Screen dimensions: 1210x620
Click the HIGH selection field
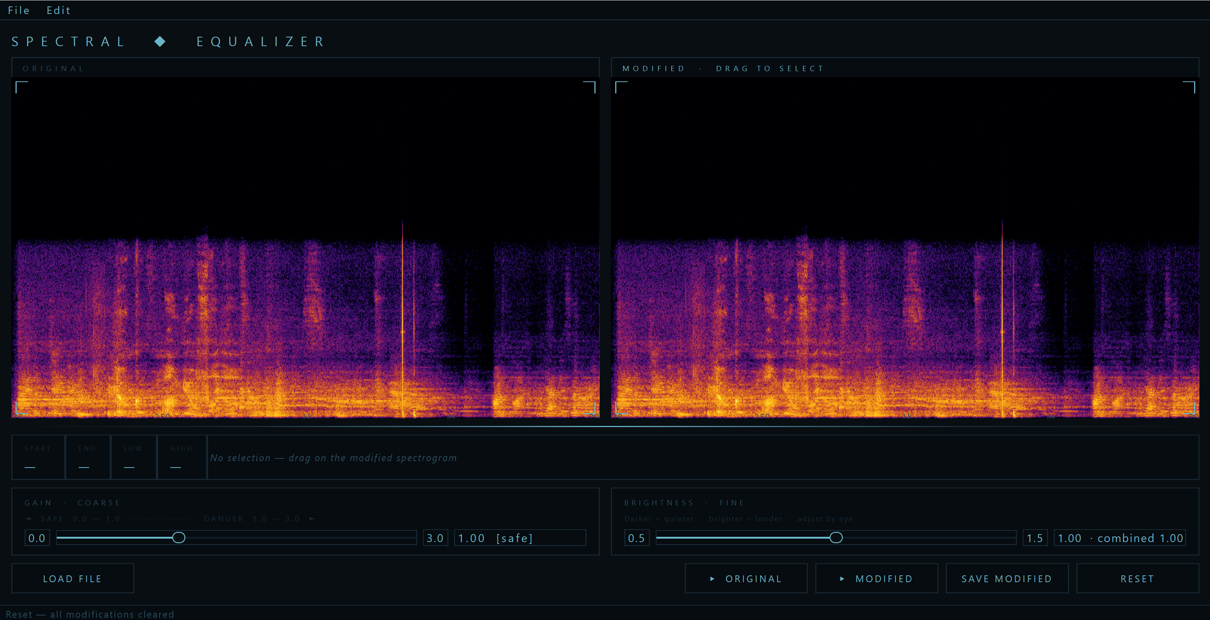(182, 457)
